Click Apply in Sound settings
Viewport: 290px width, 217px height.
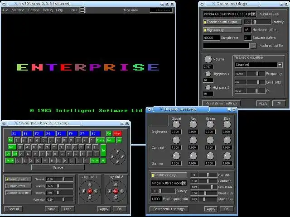pyautogui.click(x=263, y=104)
